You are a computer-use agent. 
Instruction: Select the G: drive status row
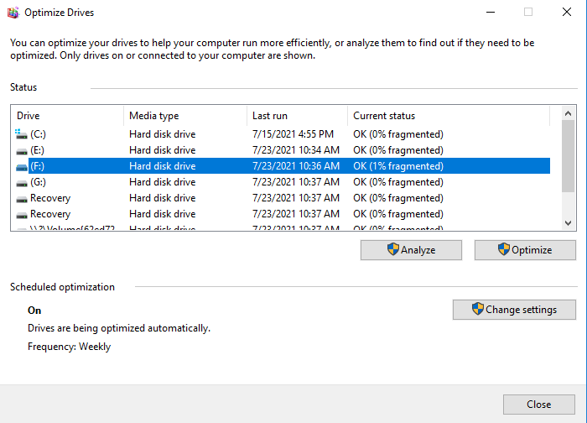tap(398, 182)
